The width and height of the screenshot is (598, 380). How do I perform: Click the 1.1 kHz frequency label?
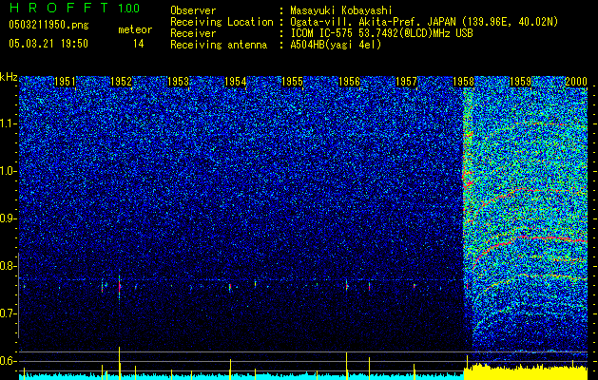(x=9, y=123)
